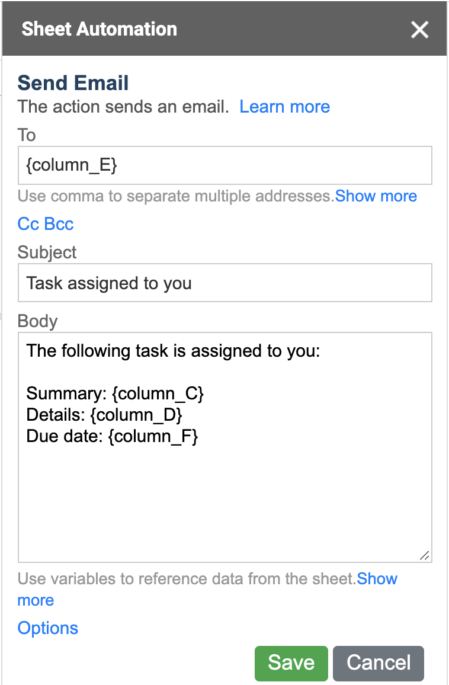Screen dimensions: 449x685
Task: Add a Cc recipient field
Action: pos(28,224)
